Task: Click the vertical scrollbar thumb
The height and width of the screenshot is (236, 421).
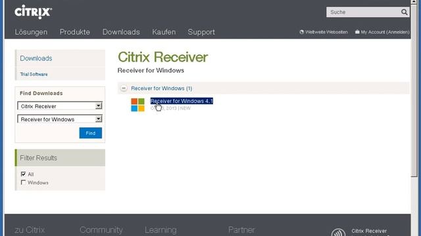Action: click(414, 90)
